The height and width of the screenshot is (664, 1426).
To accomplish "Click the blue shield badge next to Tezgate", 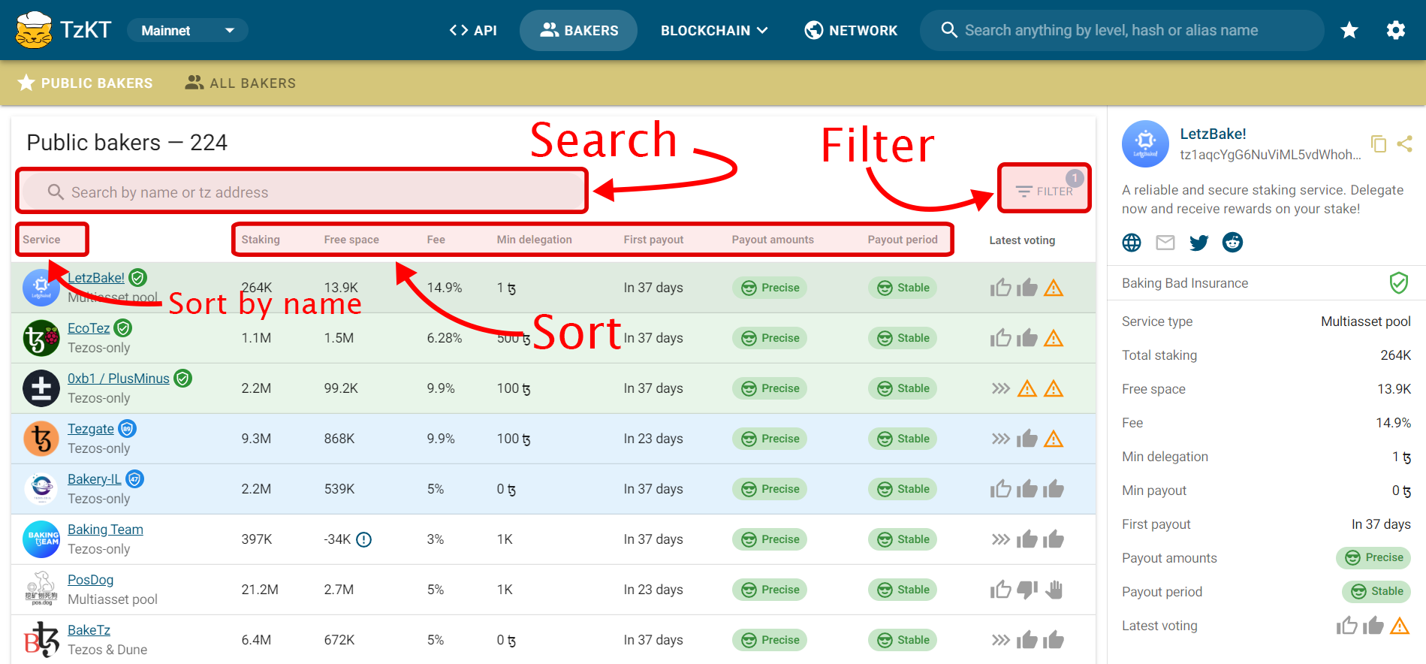I will pyautogui.click(x=128, y=428).
